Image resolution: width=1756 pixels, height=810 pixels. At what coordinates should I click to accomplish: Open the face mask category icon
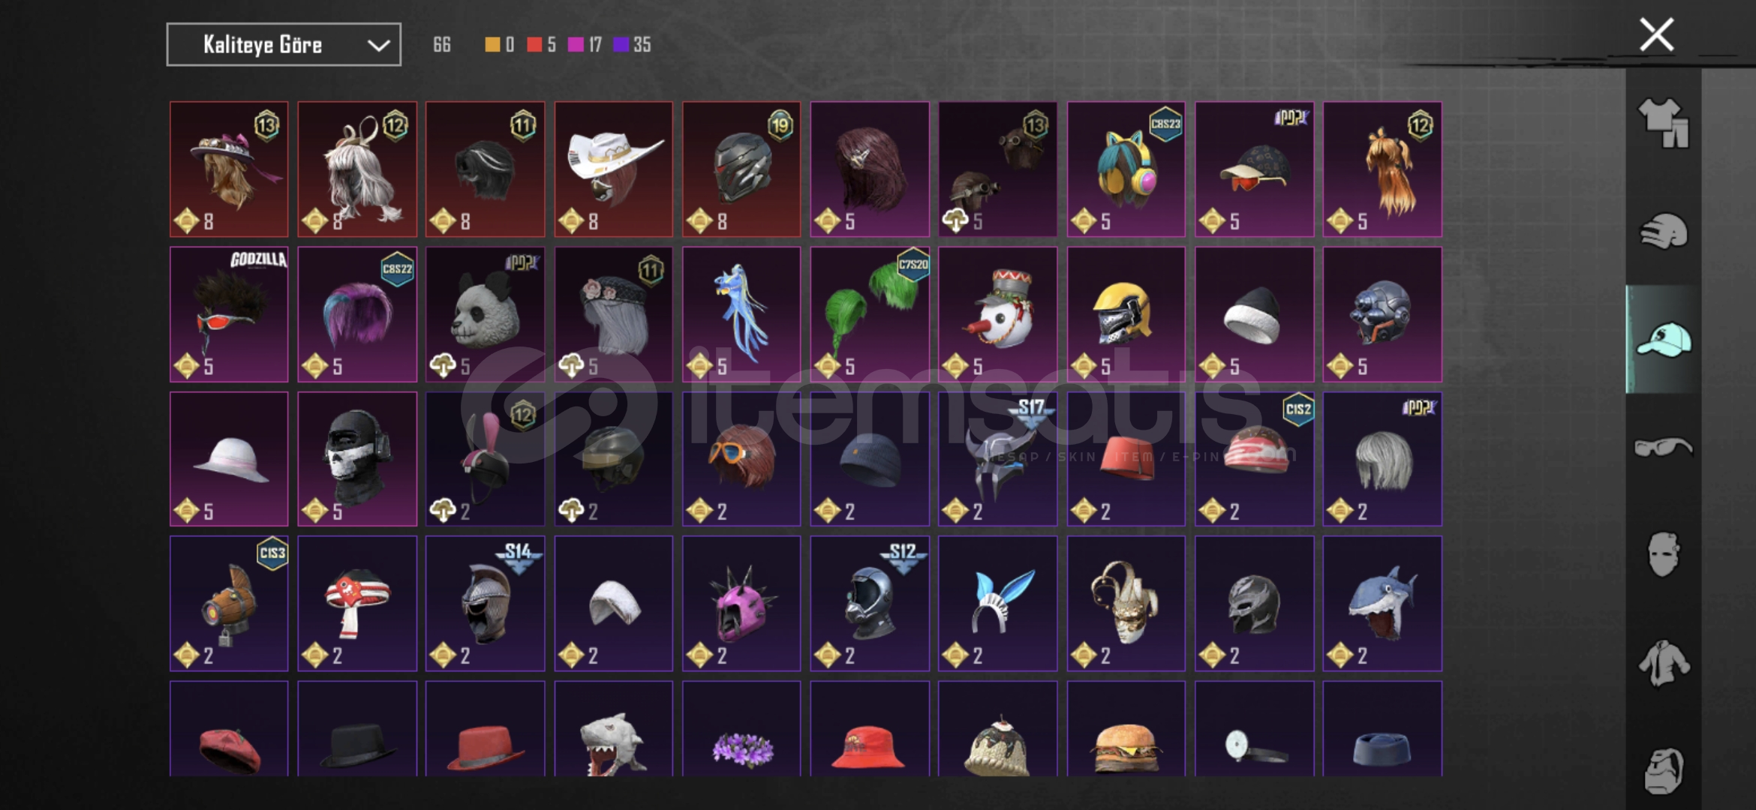pyautogui.click(x=1663, y=555)
